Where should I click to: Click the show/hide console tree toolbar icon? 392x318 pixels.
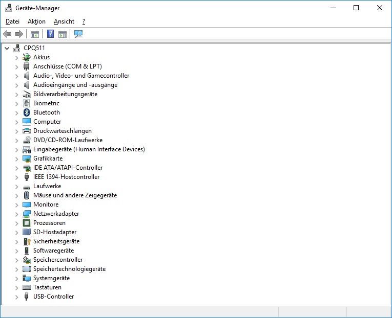pos(35,34)
